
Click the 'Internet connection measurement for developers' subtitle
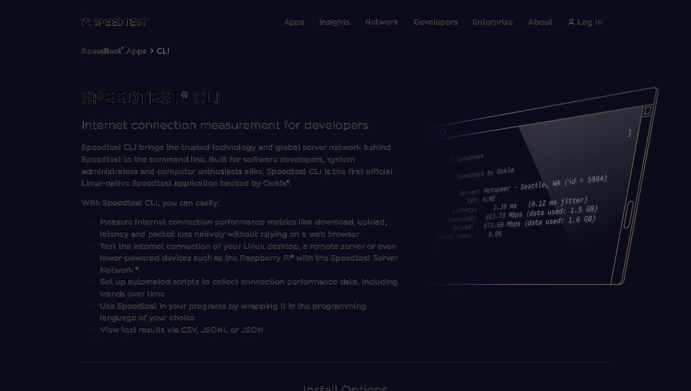(225, 125)
